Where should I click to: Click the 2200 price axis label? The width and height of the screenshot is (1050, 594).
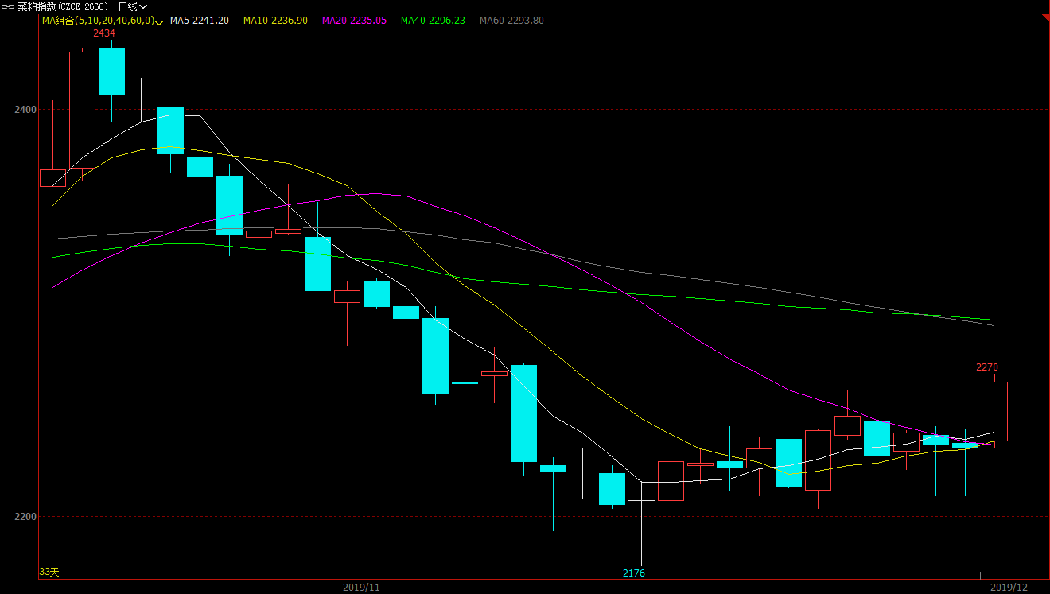25,517
